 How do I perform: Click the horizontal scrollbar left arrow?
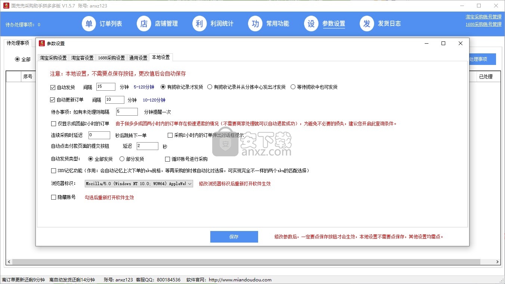[9, 262]
